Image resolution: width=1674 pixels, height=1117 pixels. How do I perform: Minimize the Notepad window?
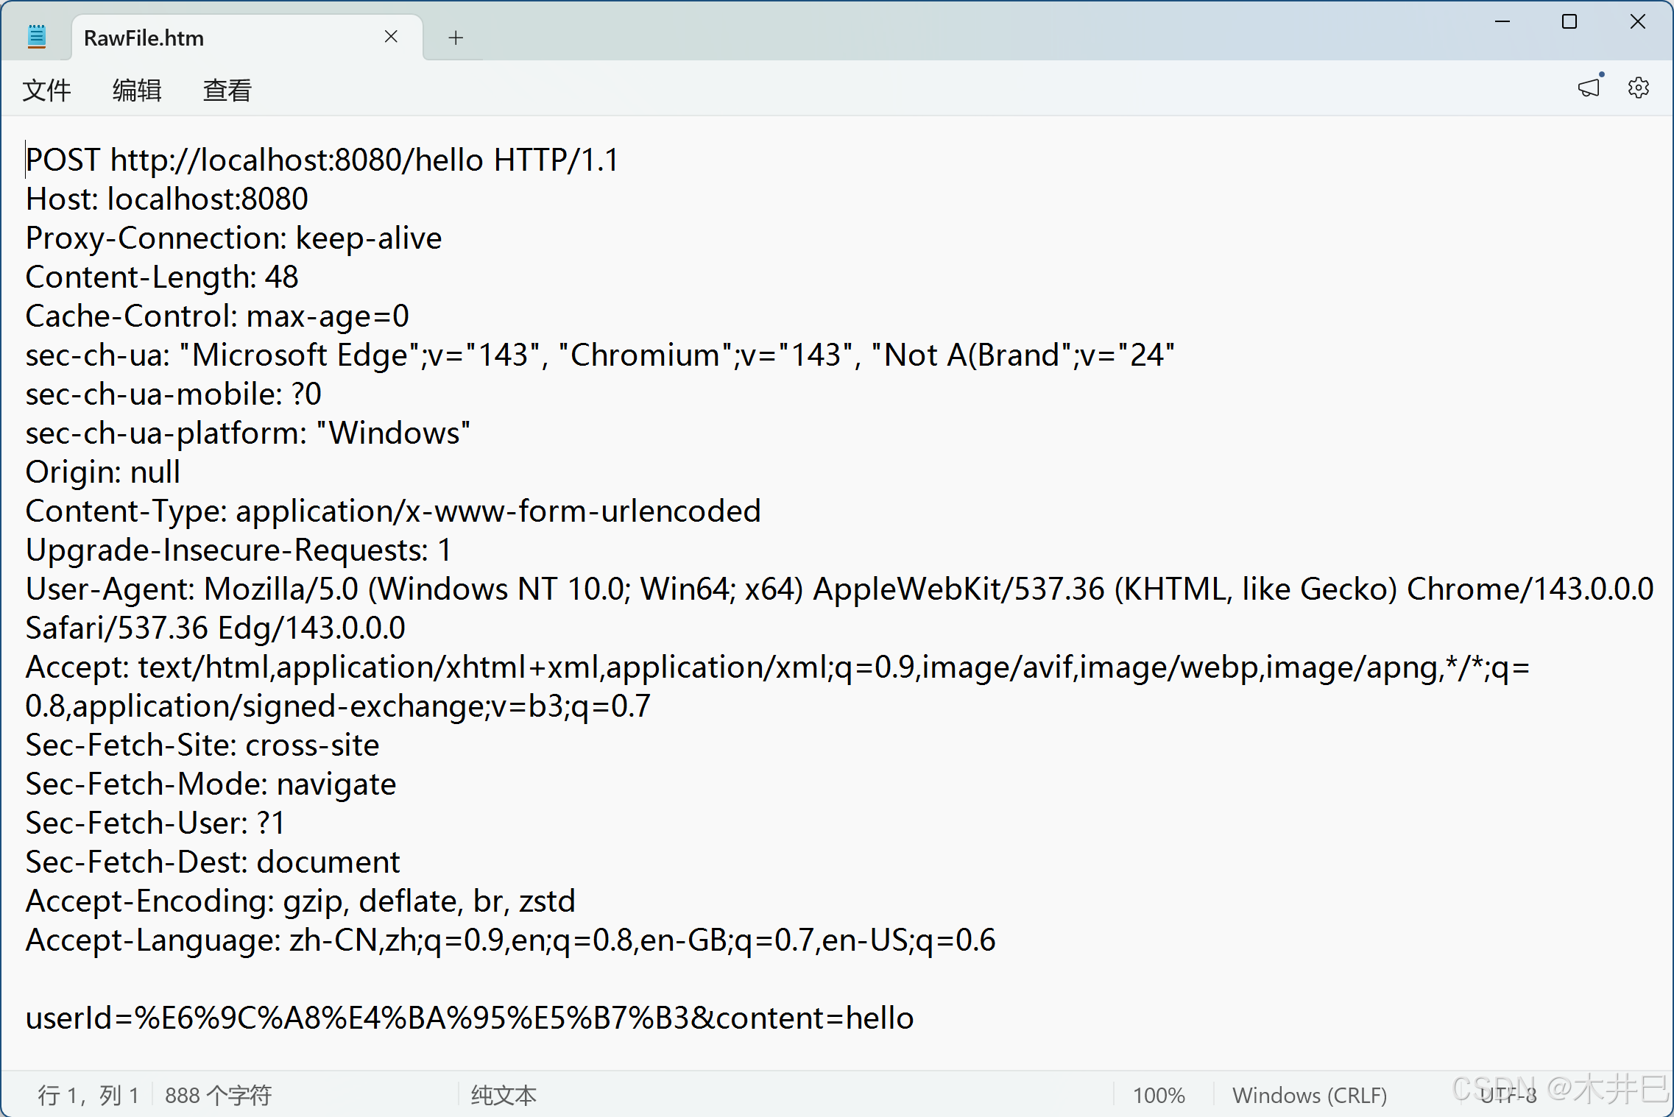pyautogui.click(x=1502, y=22)
